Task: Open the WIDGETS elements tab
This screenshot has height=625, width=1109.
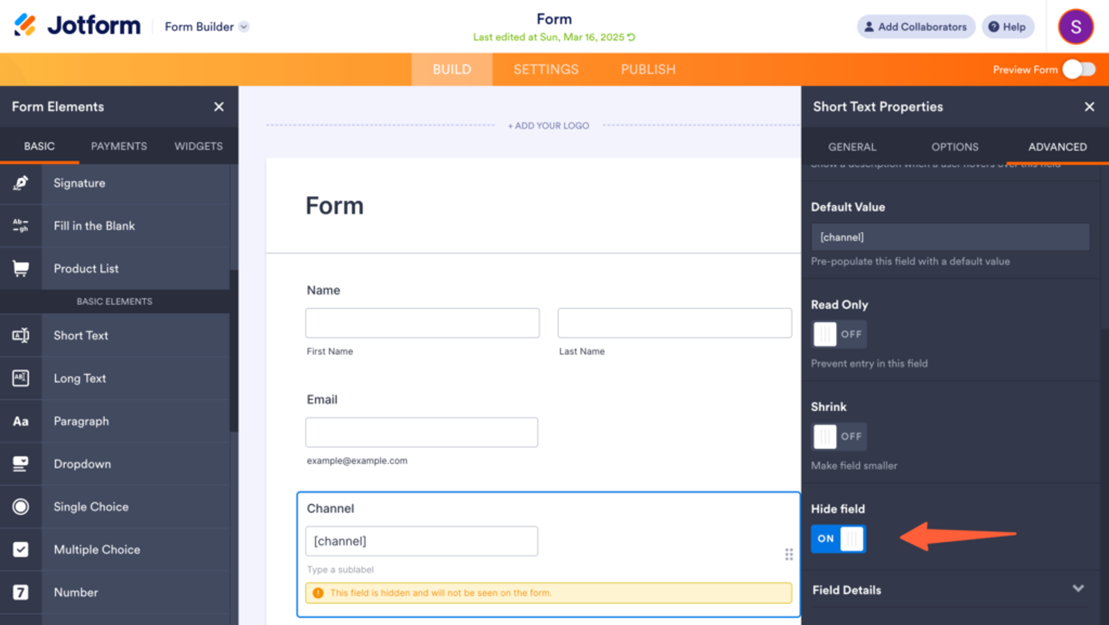Action: pyautogui.click(x=199, y=146)
